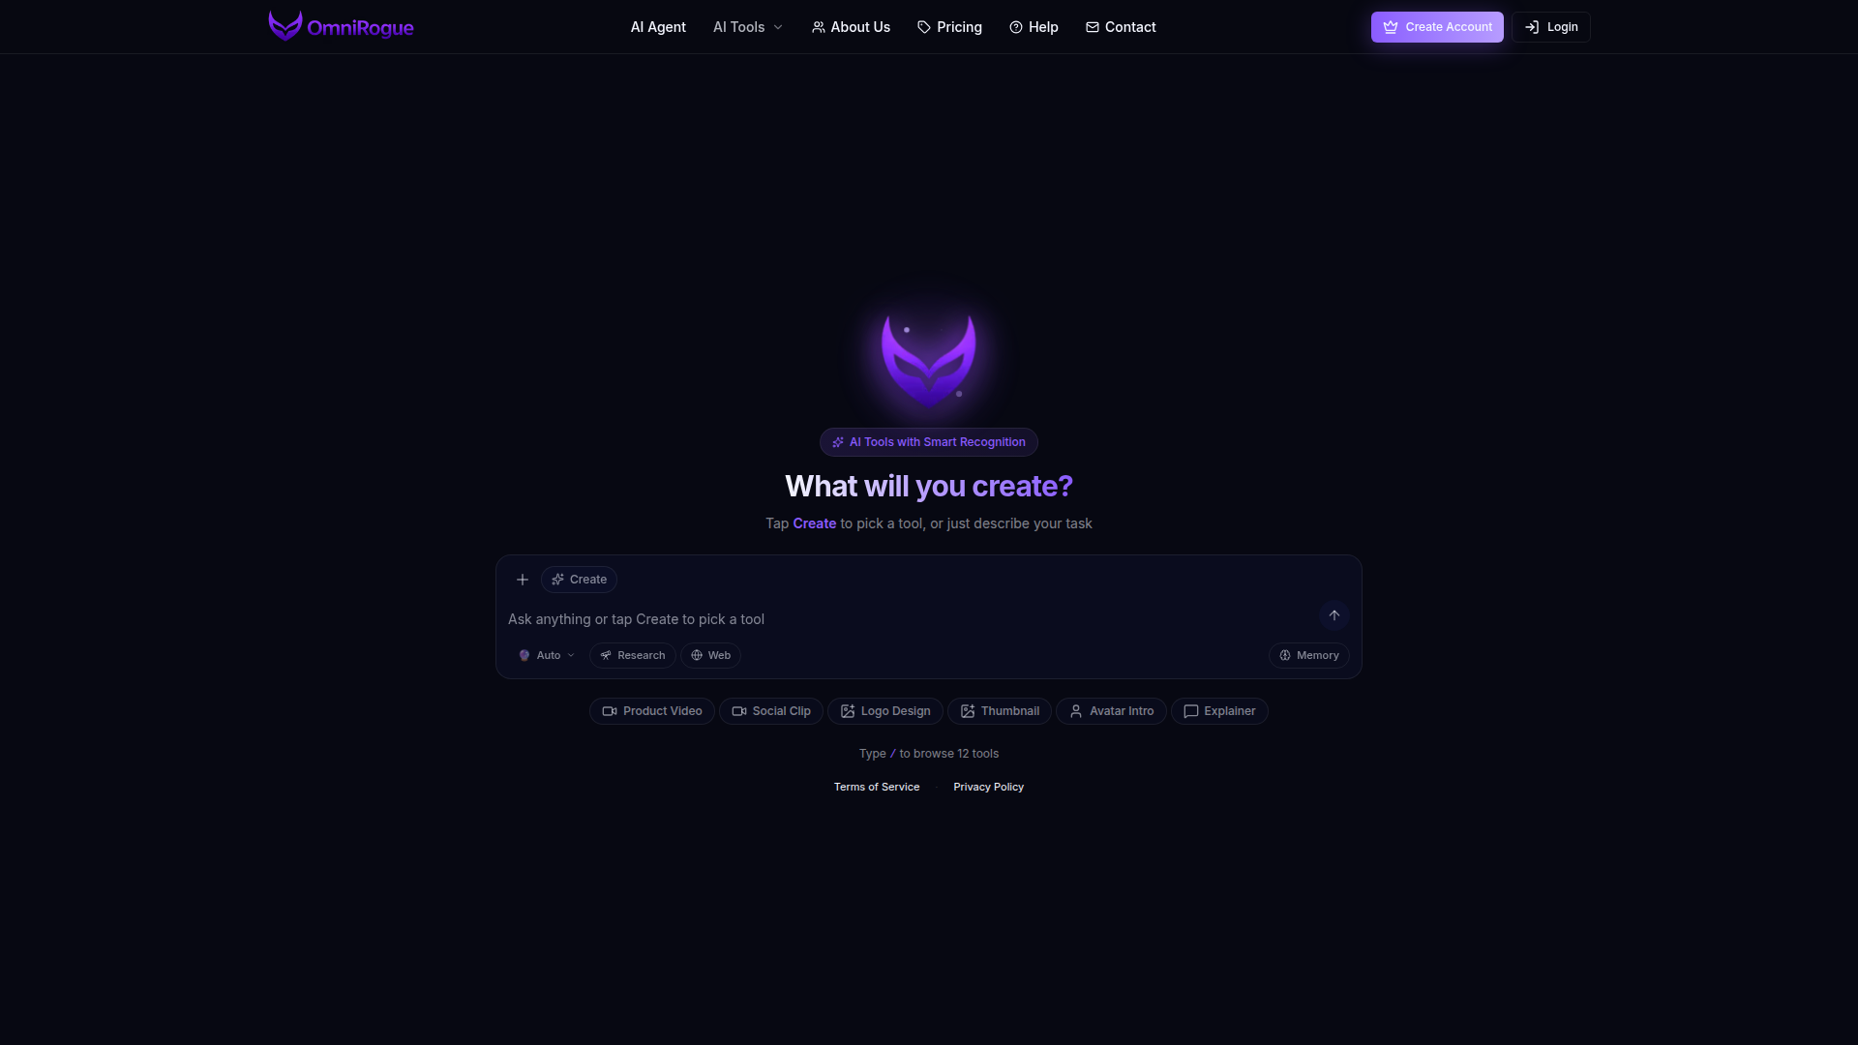Choose the Logo Design shortcut chip
The height and width of the screenshot is (1045, 1858).
[885, 711]
